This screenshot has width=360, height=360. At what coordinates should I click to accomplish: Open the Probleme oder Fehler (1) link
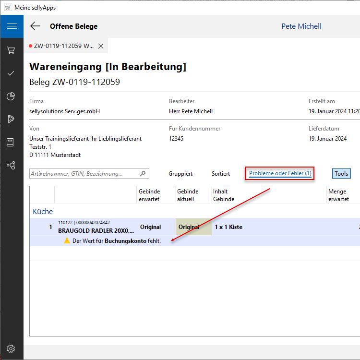(x=280, y=173)
